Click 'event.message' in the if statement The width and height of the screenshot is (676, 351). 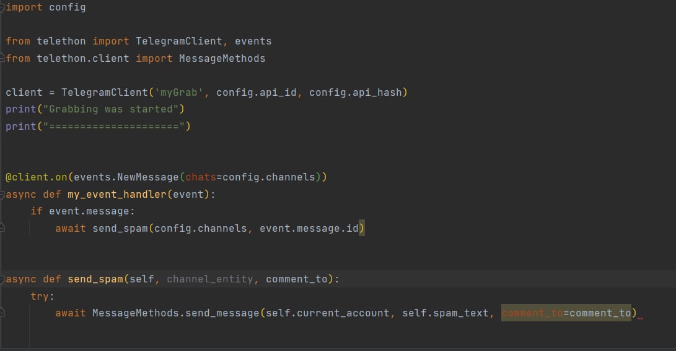(89, 211)
